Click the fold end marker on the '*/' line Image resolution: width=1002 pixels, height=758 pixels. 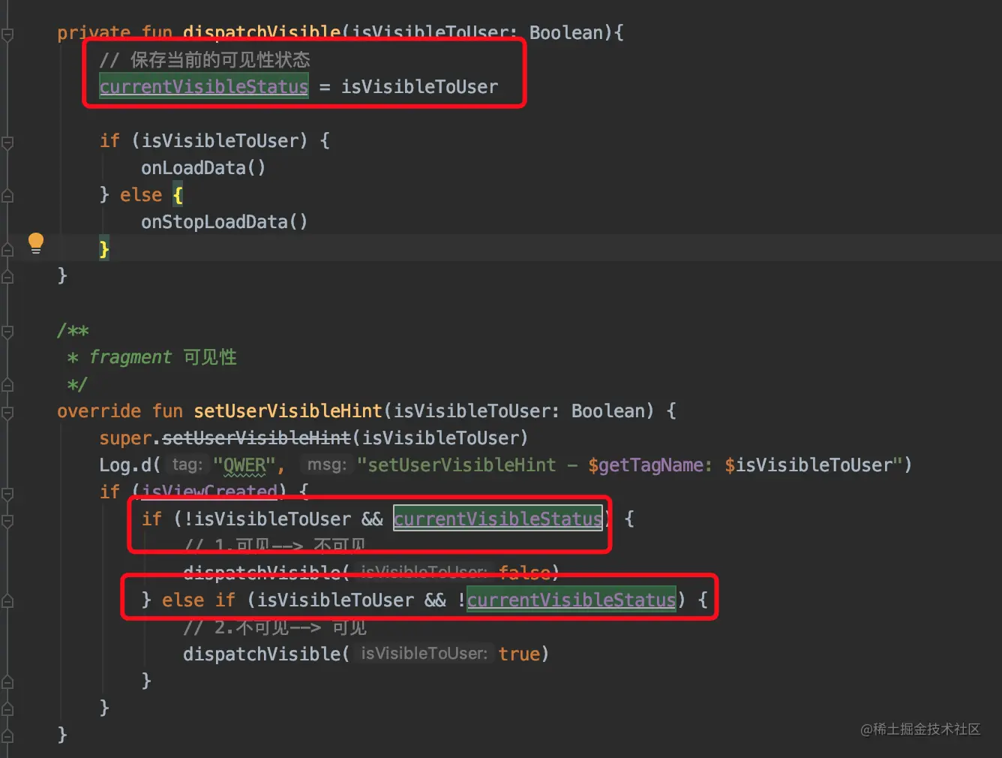point(7,386)
